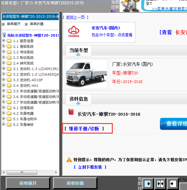187x190 pixels.
Task: Click the orange warning triangle icon
Action: [x=69, y=160]
